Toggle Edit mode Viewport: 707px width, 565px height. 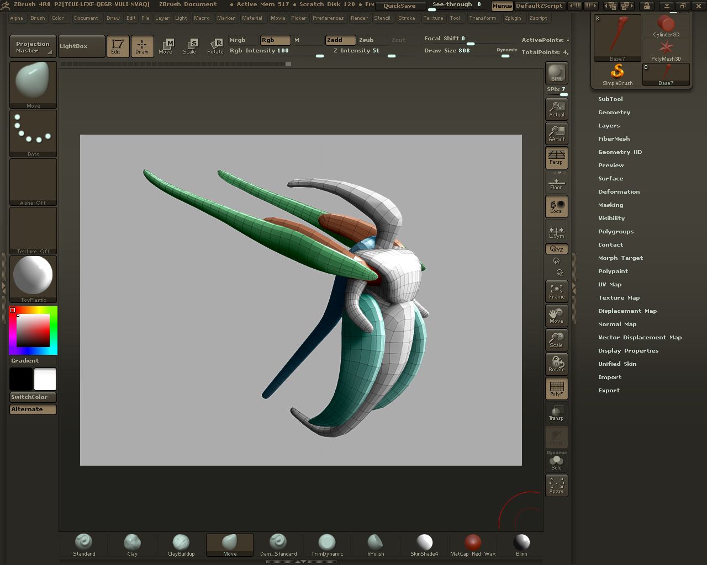(118, 46)
